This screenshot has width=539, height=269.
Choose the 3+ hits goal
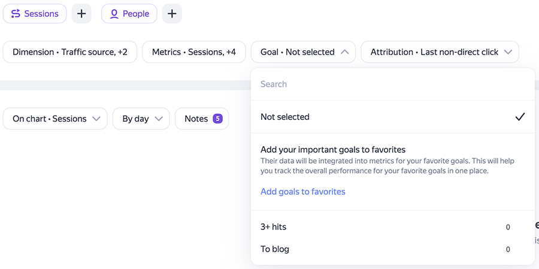(392, 227)
